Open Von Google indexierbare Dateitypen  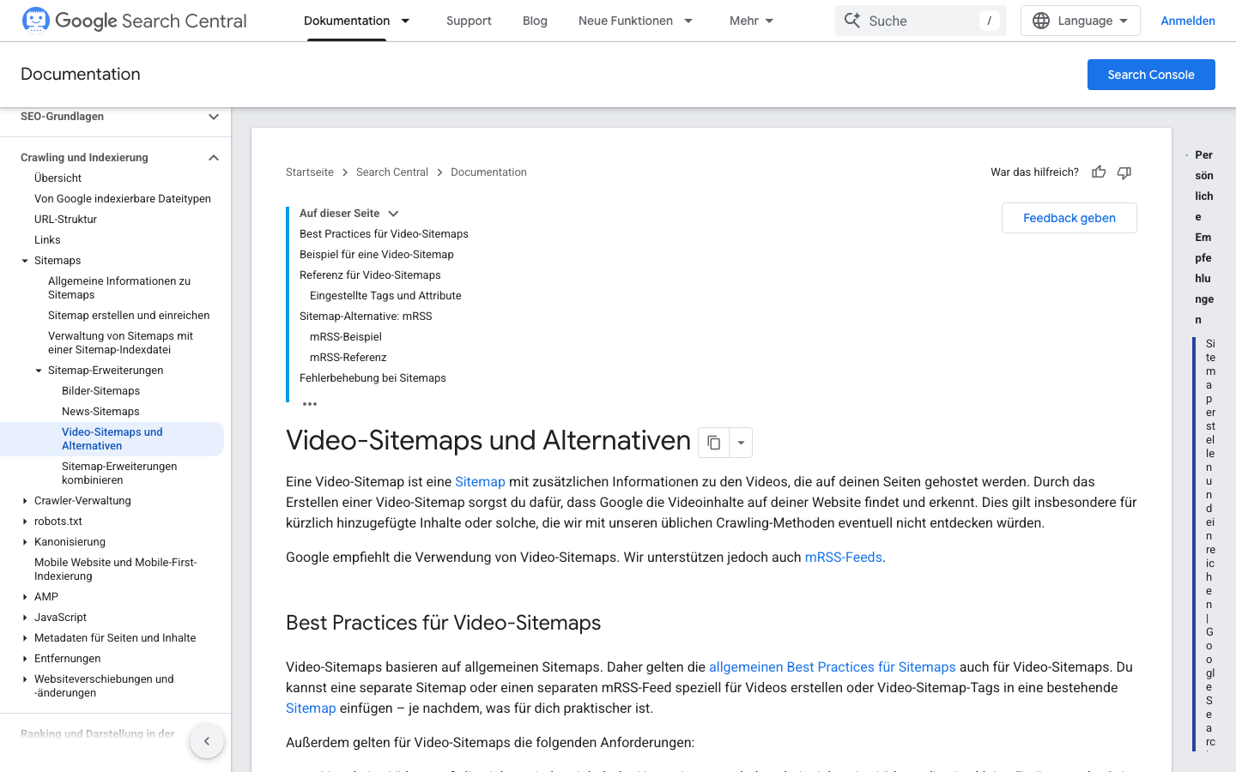pyautogui.click(x=123, y=199)
